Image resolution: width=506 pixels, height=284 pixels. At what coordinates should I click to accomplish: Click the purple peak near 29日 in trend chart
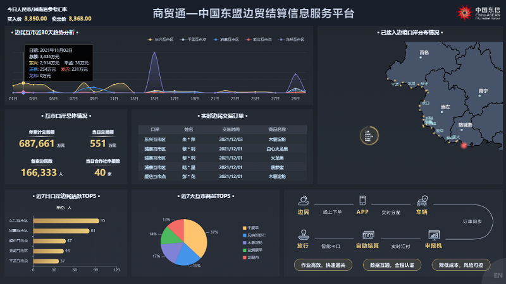[x=295, y=74]
